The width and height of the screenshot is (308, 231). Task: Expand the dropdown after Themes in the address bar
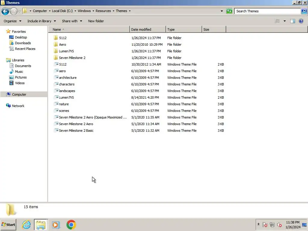[130, 11]
